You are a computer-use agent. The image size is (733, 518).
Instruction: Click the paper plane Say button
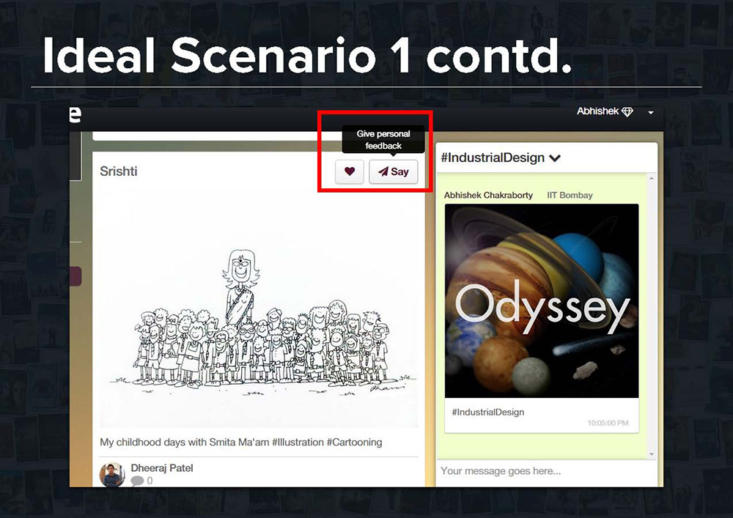(393, 171)
